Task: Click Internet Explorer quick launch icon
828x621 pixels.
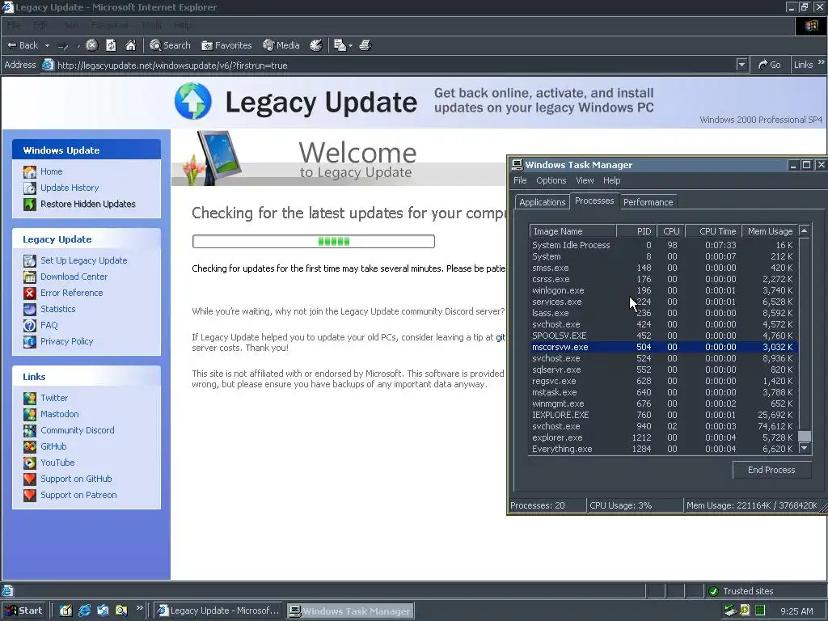Action: 84,610
